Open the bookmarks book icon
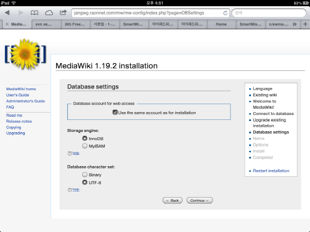 (x=34, y=13)
